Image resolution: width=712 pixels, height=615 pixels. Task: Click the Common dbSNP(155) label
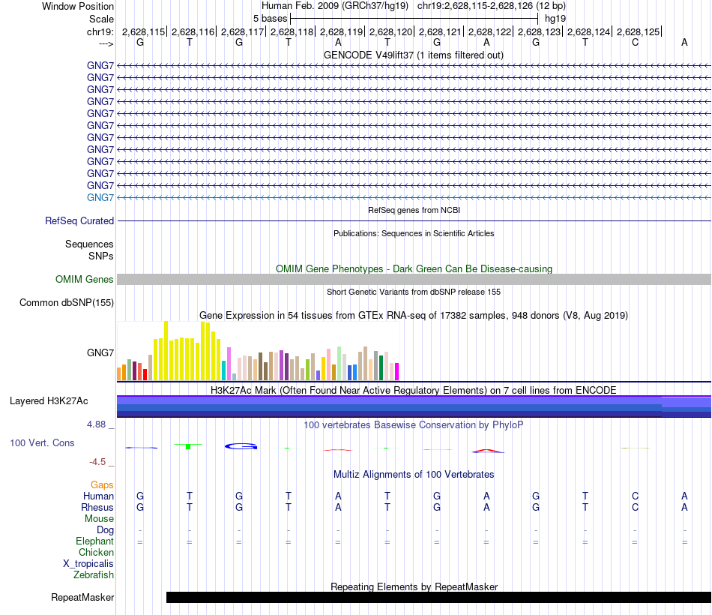pos(67,303)
